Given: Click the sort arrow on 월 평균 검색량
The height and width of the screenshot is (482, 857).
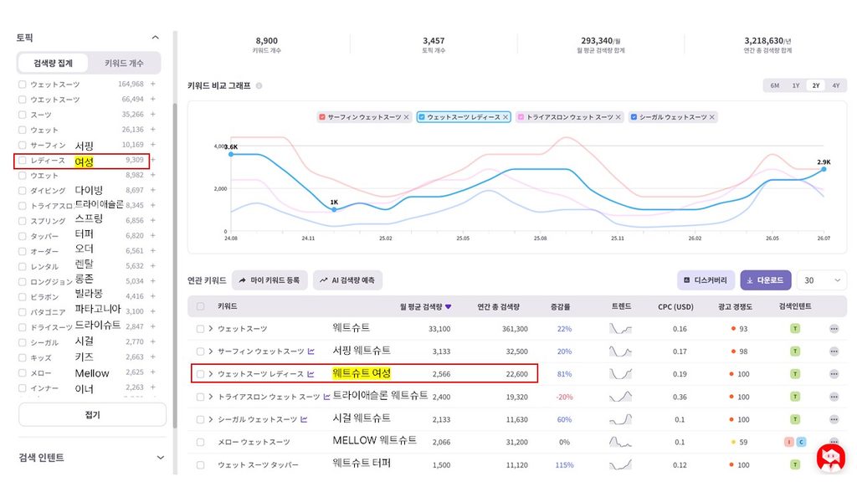Looking at the screenshot, I should coord(449,306).
